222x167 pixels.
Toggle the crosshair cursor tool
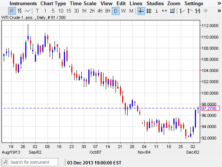[141, 11]
